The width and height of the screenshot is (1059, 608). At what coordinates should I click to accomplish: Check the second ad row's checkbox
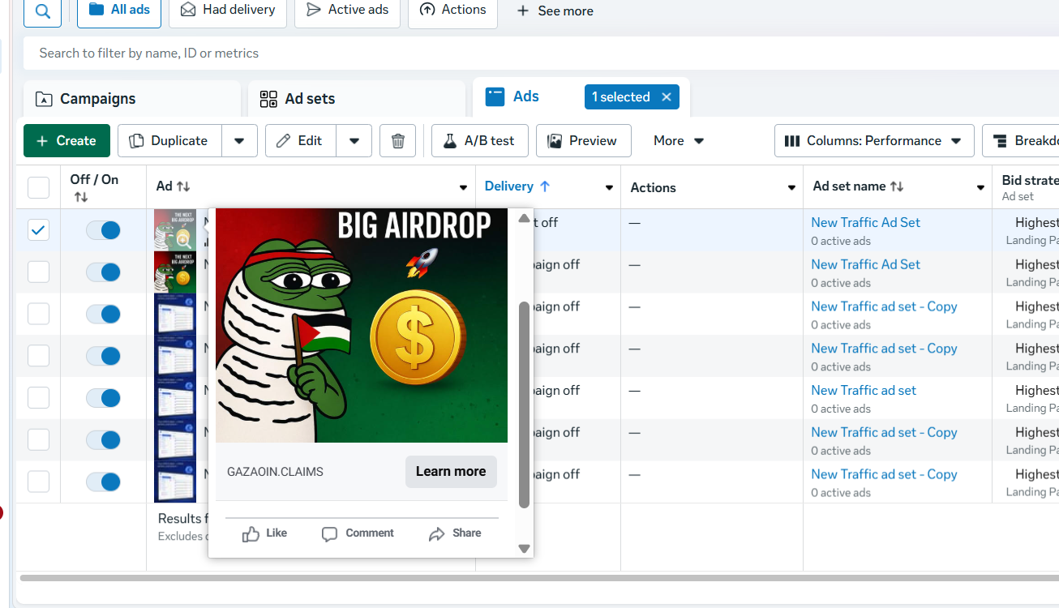[x=38, y=272]
